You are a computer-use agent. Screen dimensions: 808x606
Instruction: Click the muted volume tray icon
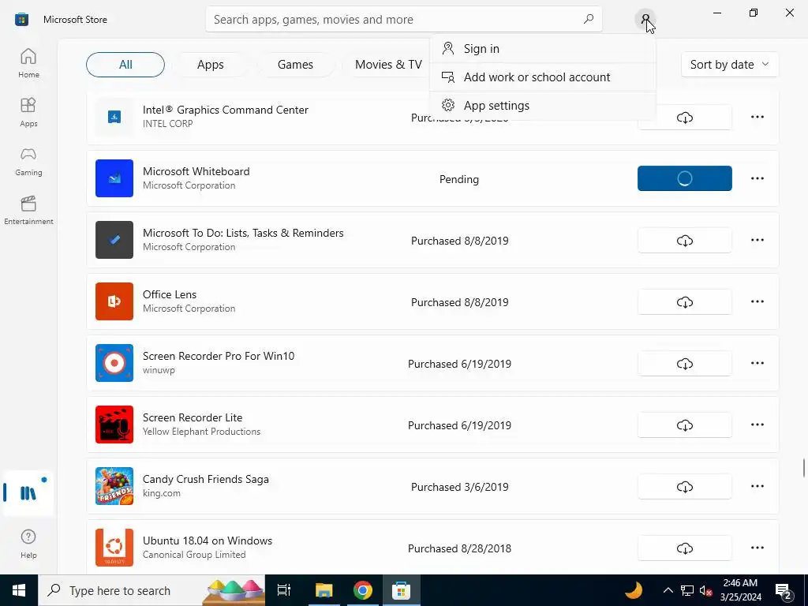point(706,590)
